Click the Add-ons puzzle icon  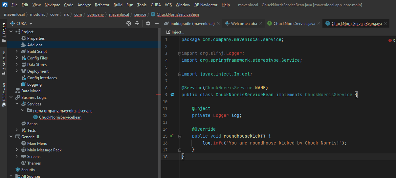tap(24, 45)
